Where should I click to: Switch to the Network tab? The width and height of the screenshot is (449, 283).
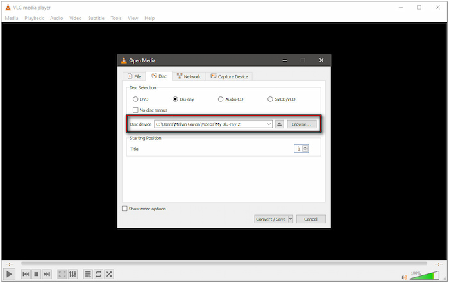coord(189,76)
